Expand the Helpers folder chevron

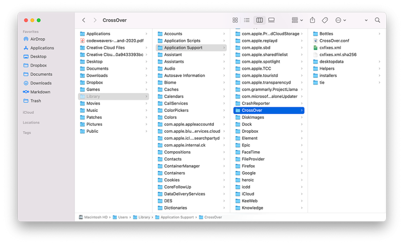(x=380, y=69)
